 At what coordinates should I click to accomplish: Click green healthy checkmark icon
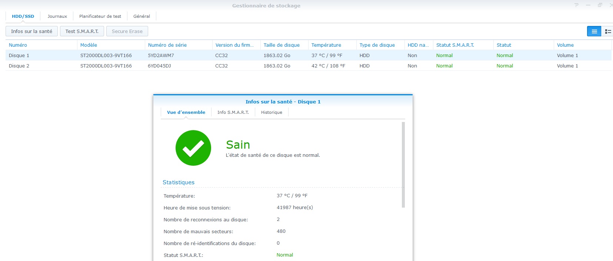tap(193, 148)
